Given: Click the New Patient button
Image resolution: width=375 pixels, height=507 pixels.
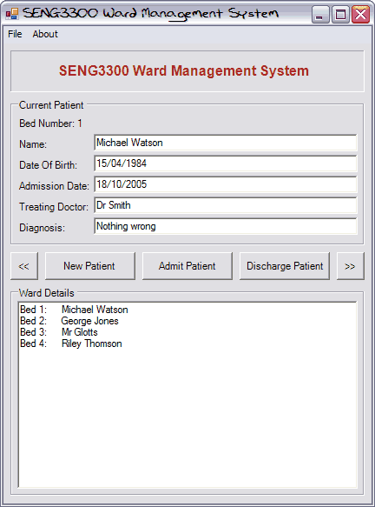Looking at the screenshot, I should (x=90, y=266).
